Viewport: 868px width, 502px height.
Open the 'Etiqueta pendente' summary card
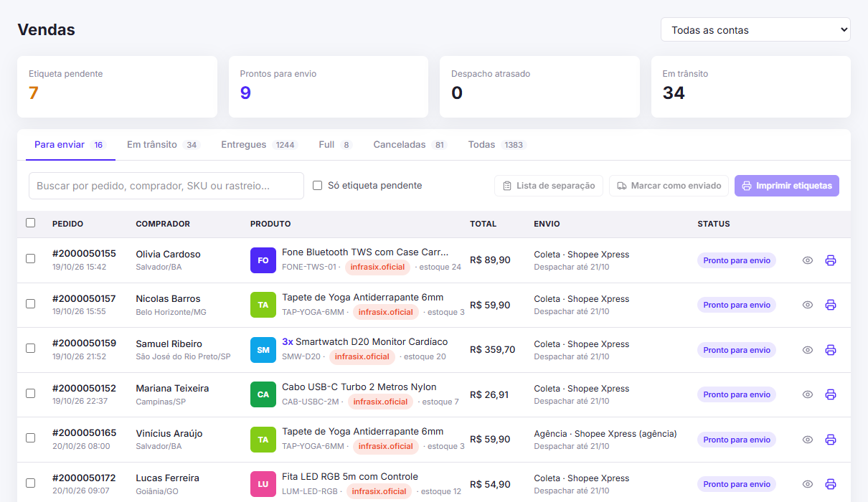pos(117,87)
